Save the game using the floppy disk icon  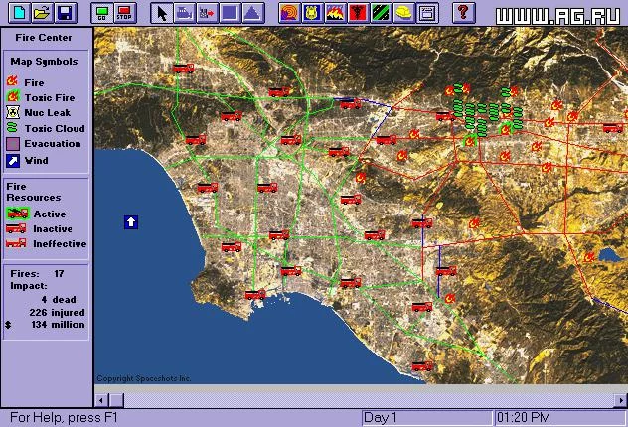[x=66, y=13]
